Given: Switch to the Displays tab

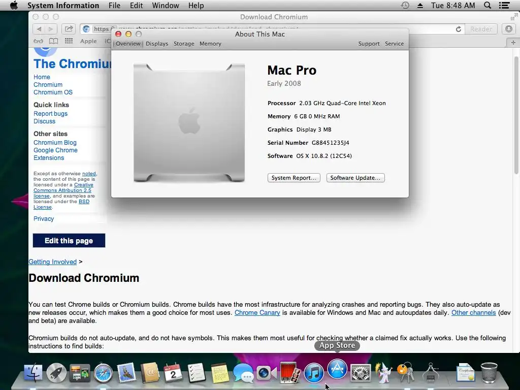Looking at the screenshot, I should point(157,44).
